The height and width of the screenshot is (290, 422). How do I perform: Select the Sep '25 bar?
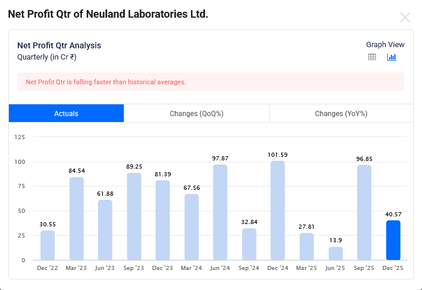[364, 213]
